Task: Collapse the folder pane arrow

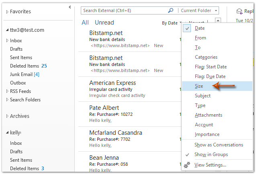Action: tap(70, 7)
